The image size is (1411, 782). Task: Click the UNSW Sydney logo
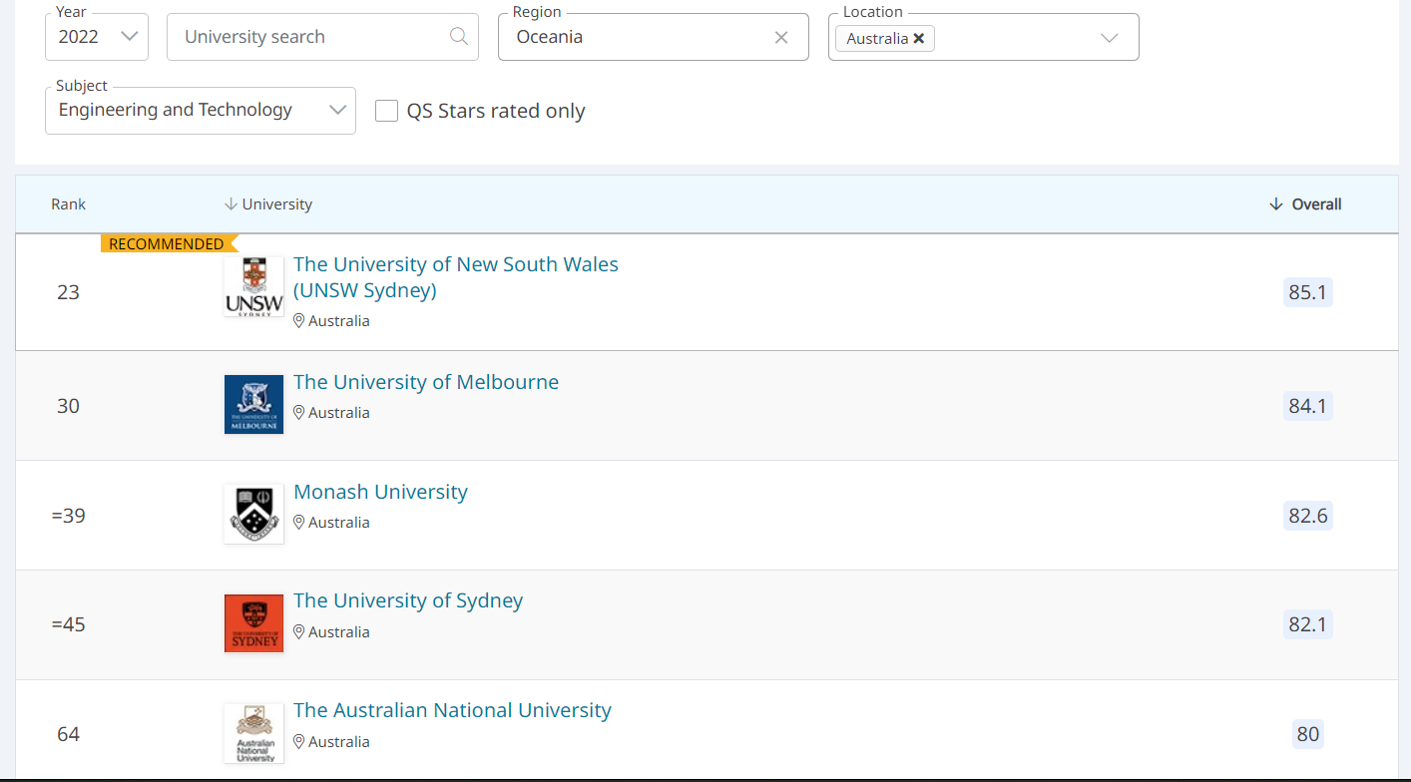(253, 286)
